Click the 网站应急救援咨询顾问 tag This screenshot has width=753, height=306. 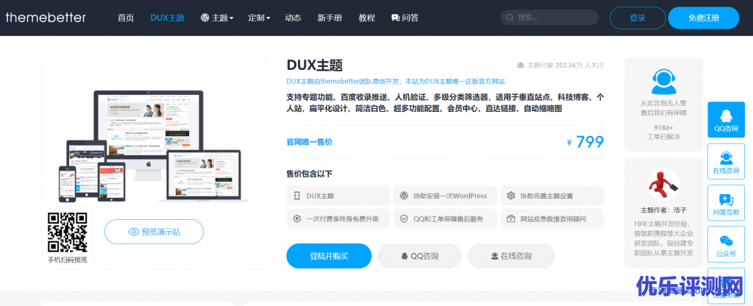coord(552,218)
